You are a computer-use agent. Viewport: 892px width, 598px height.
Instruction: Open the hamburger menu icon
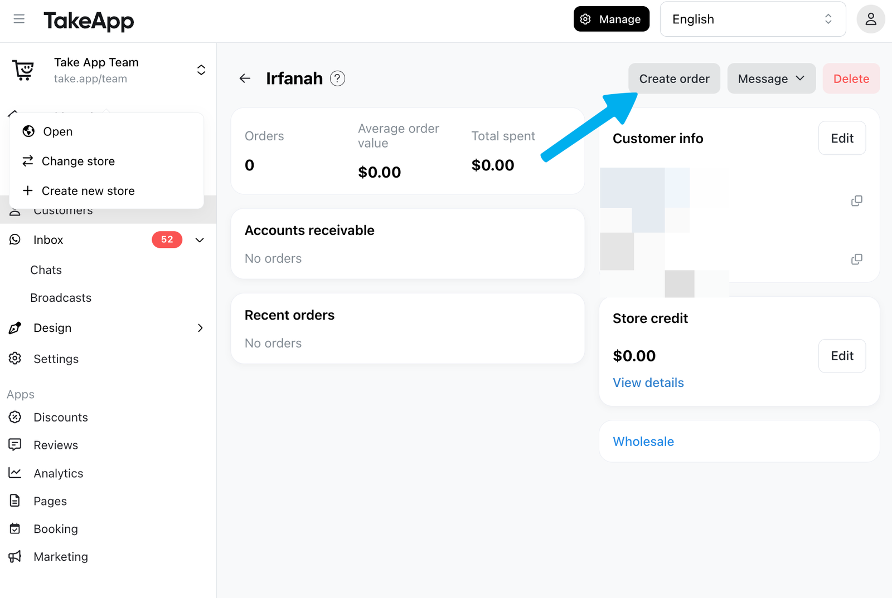pos(19,19)
